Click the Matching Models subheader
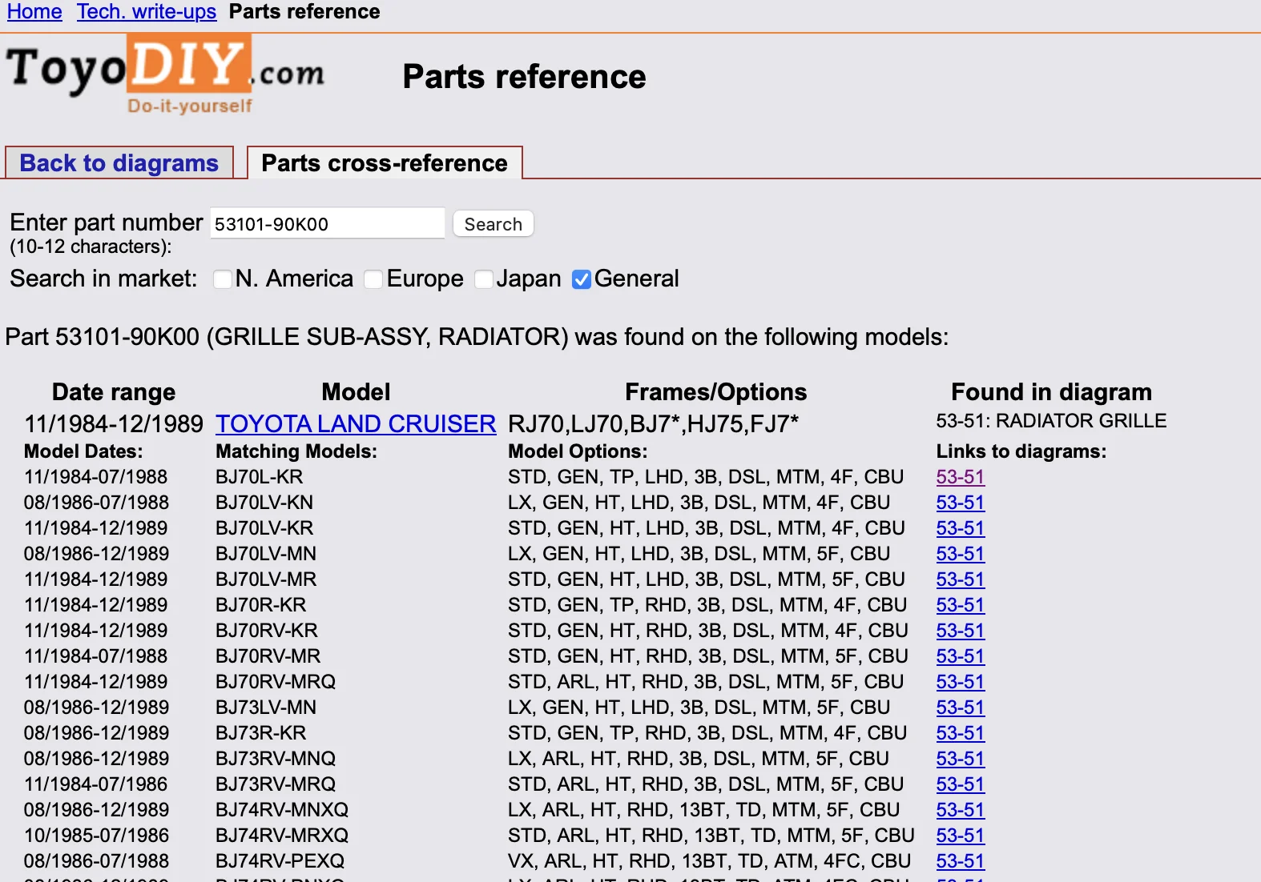The width and height of the screenshot is (1261, 882). [x=296, y=451]
